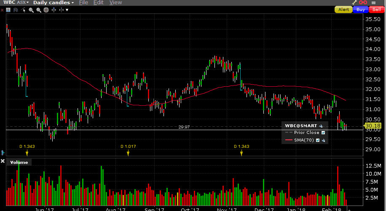Expand the toolbar overflow white arrow
The height and width of the screenshot is (211, 386).
[x=67, y=10]
